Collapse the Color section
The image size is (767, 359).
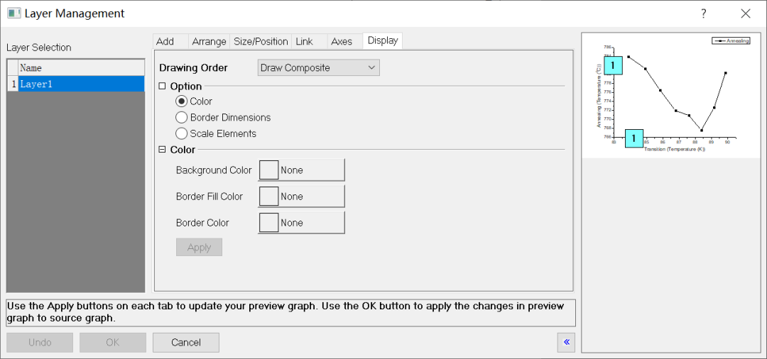coord(163,150)
